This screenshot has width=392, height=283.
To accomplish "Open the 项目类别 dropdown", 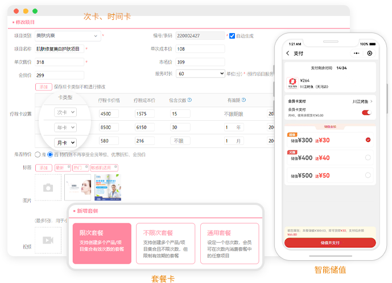I will point(68,36).
